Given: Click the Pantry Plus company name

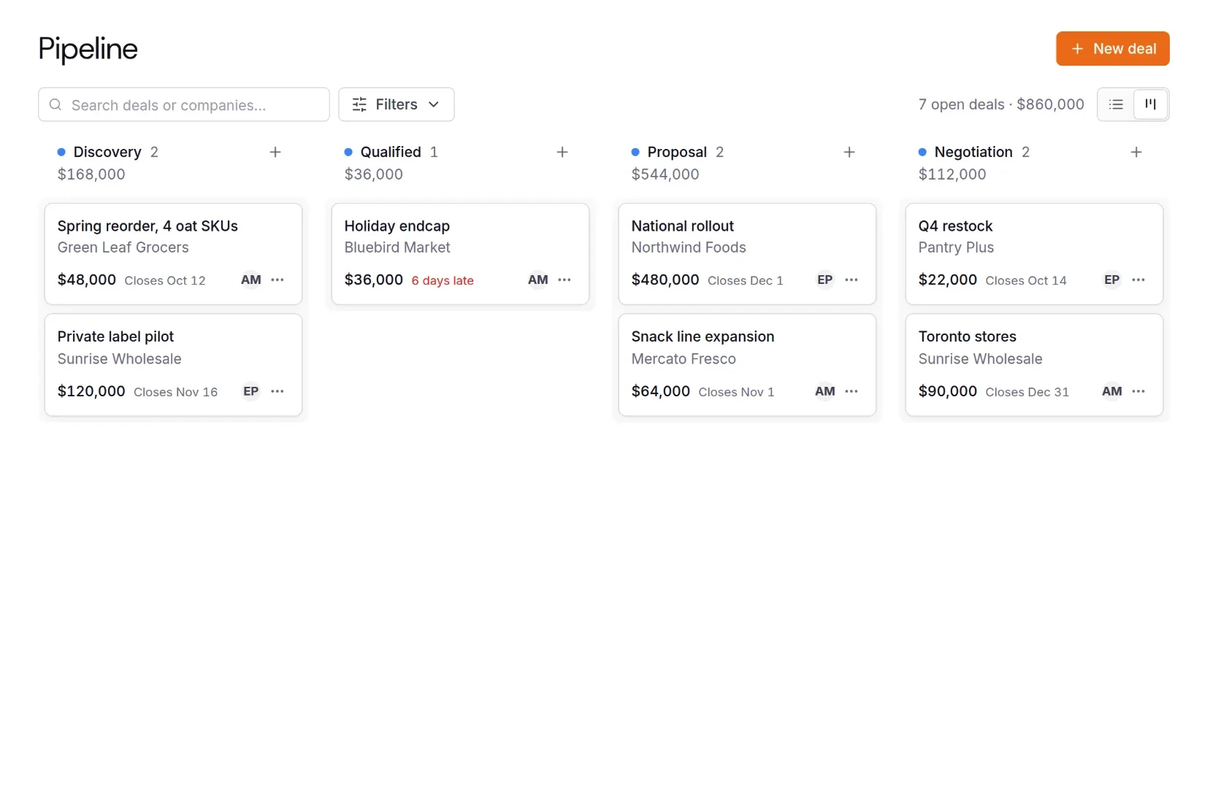Looking at the screenshot, I should click(x=956, y=247).
